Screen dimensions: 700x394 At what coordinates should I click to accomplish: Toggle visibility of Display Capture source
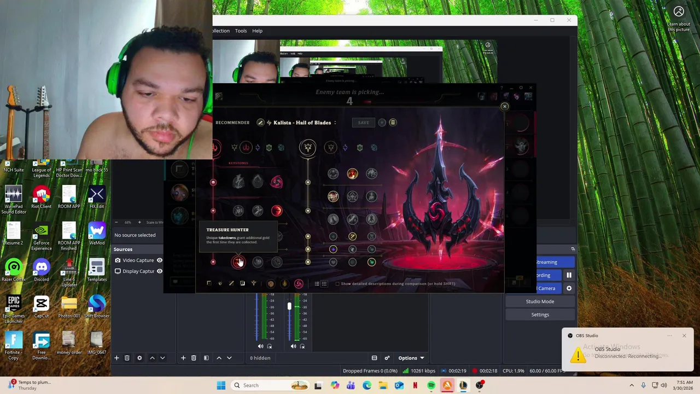click(x=160, y=271)
